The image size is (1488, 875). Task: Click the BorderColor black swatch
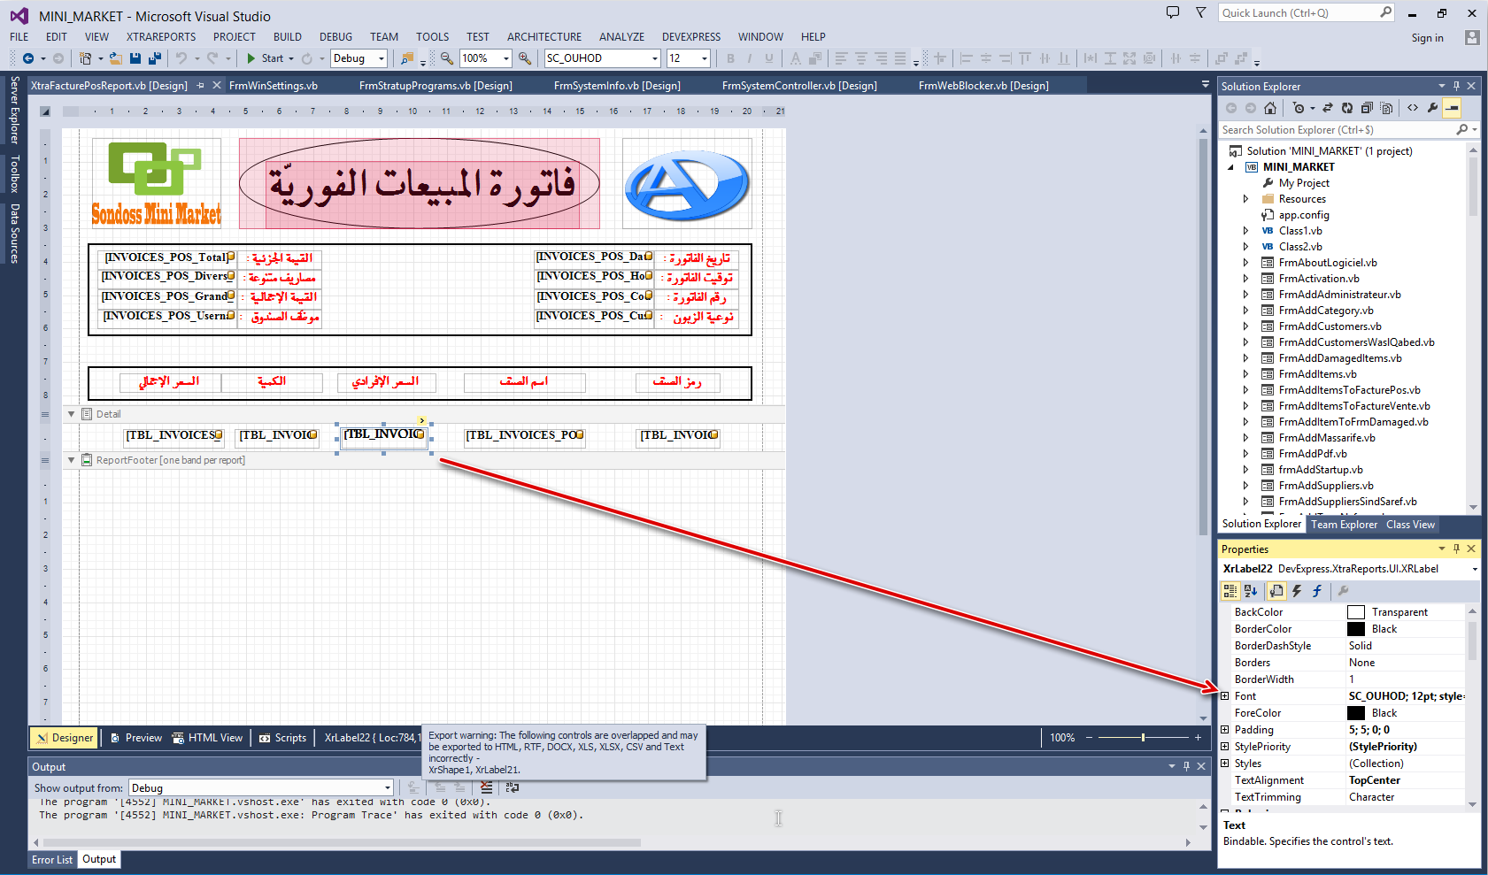pos(1355,629)
